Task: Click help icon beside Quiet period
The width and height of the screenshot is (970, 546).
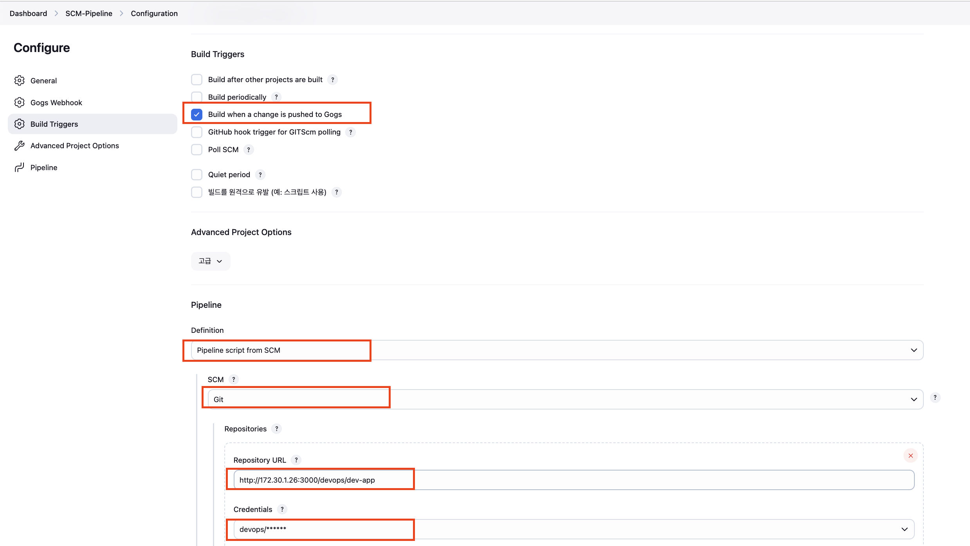Action: pyautogui.click(x=260, y=175)
